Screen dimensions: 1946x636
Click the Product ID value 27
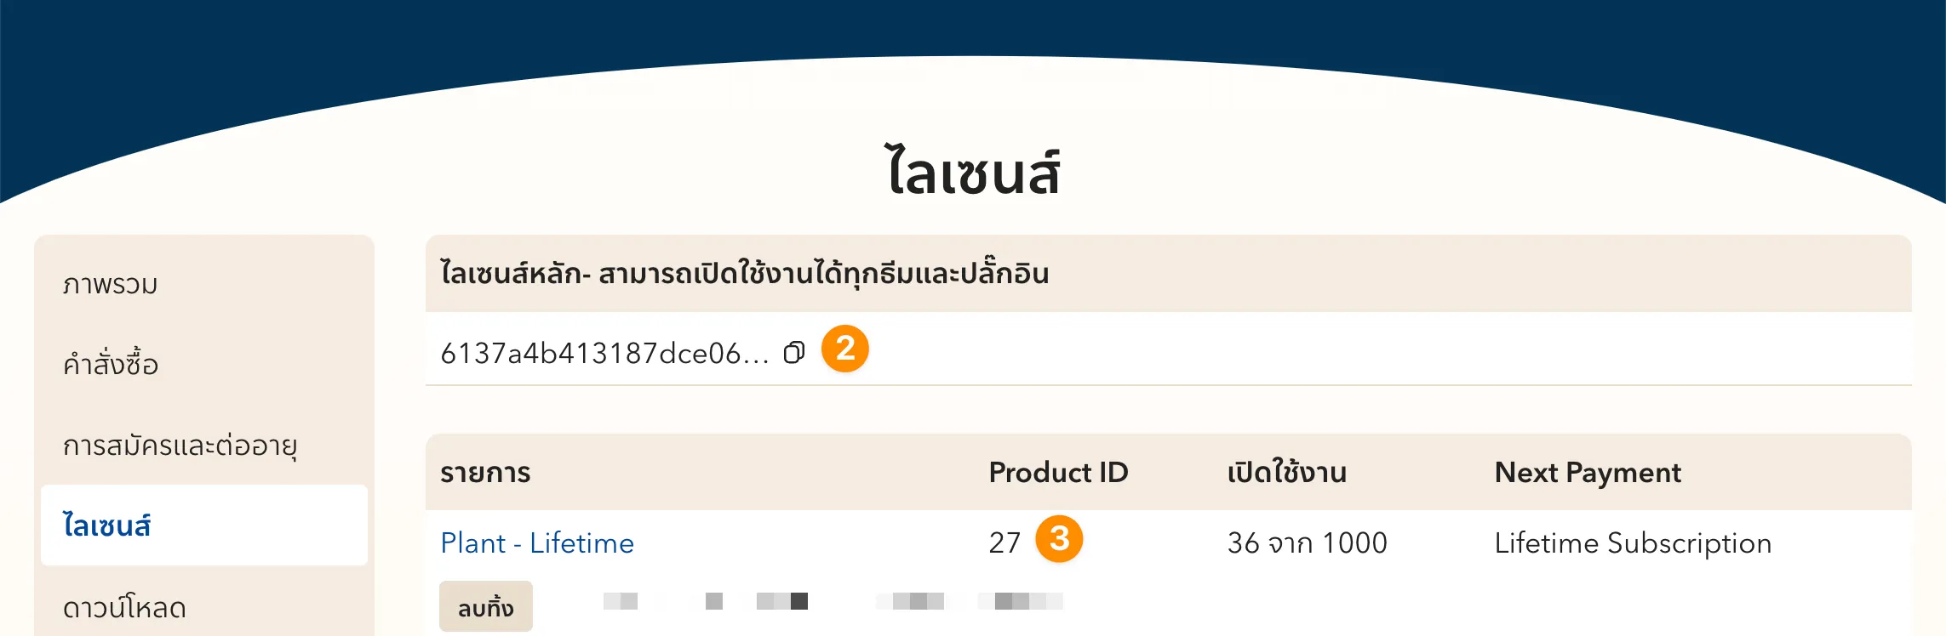[x=1004, y=542]
